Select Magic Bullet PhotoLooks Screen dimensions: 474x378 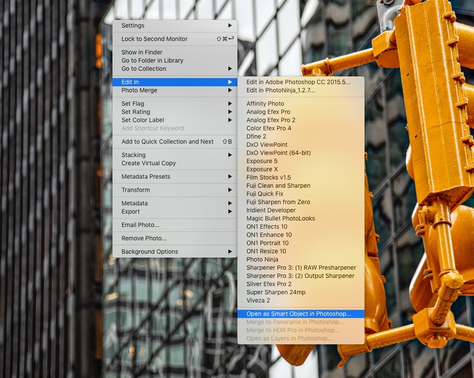tap(301, 218)
